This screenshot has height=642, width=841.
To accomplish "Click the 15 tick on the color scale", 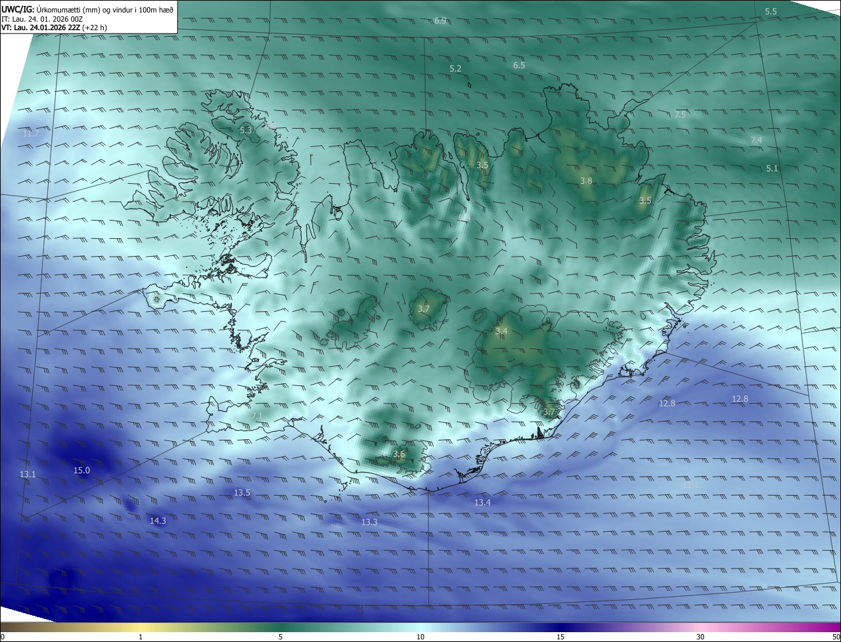I will click(560, 637).
